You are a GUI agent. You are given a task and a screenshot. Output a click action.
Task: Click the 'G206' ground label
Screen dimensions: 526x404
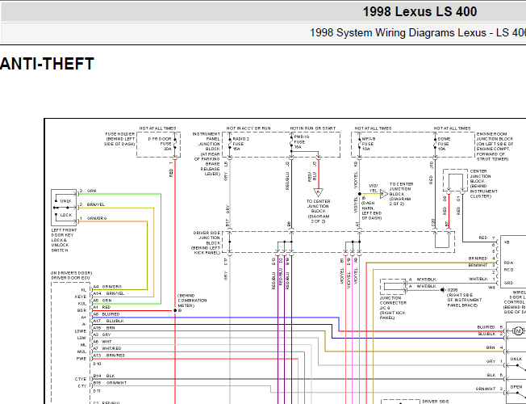(x=453, y=290)
